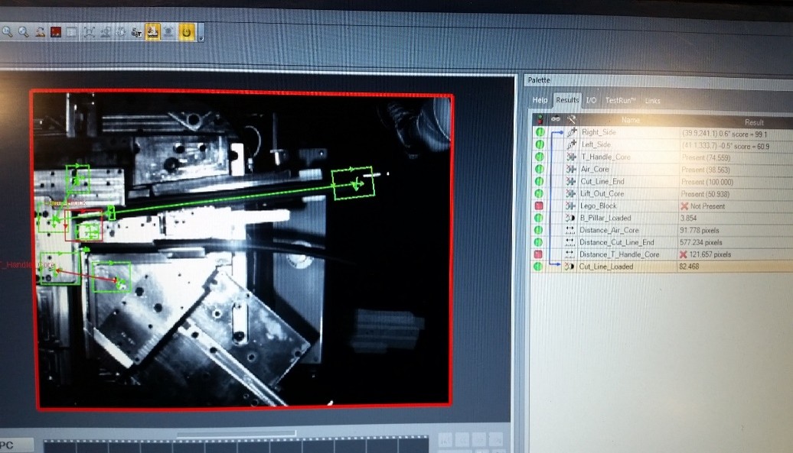Viewport: 793px width, 453px height.
Task: Click the red fail status of Lego_Block
Action: click(539, 205)
